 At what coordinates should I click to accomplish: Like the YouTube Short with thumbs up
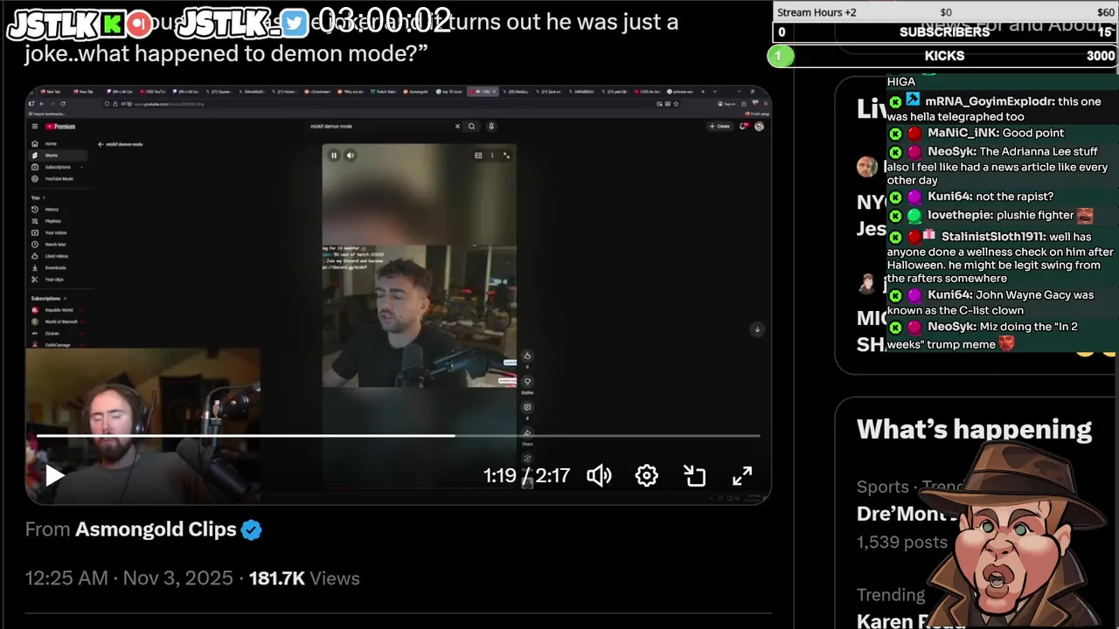pos(527,356)
